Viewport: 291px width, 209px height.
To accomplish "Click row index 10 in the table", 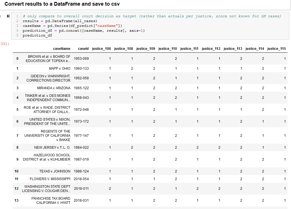I will [16, 171].
